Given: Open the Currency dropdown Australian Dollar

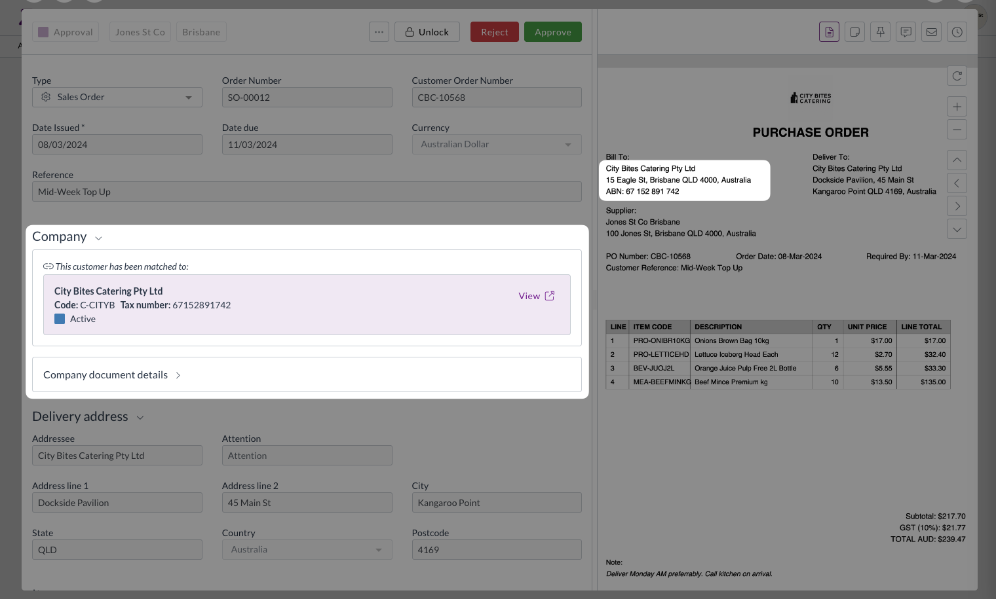Looking at the screenshot, I should pos(497,144).
